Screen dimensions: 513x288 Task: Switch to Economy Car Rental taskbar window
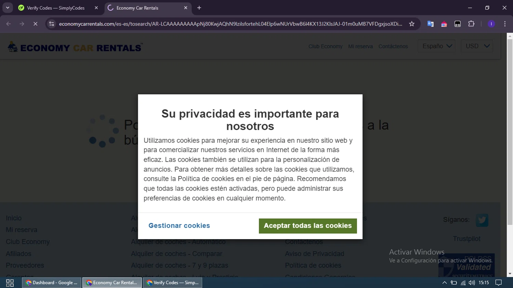pyautogui.click(x=112, y=283)
